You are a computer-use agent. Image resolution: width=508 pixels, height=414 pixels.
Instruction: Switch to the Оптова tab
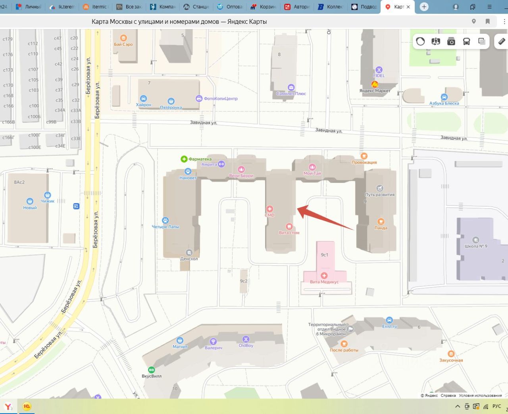tap(230, 7)
